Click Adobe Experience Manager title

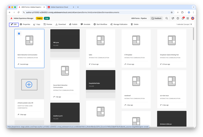pyautogui.click(x=24, y=18)
